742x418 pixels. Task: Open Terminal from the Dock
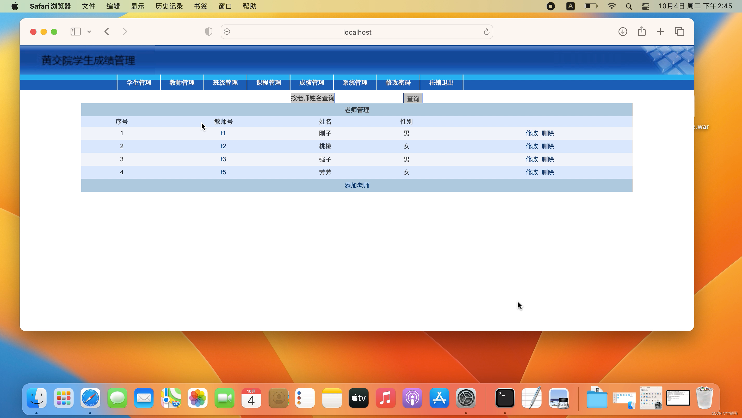tap(505, 398)
